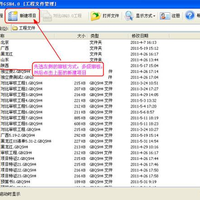Select file 对比审核工程8.GBQSH4

[x=22, y=124]
